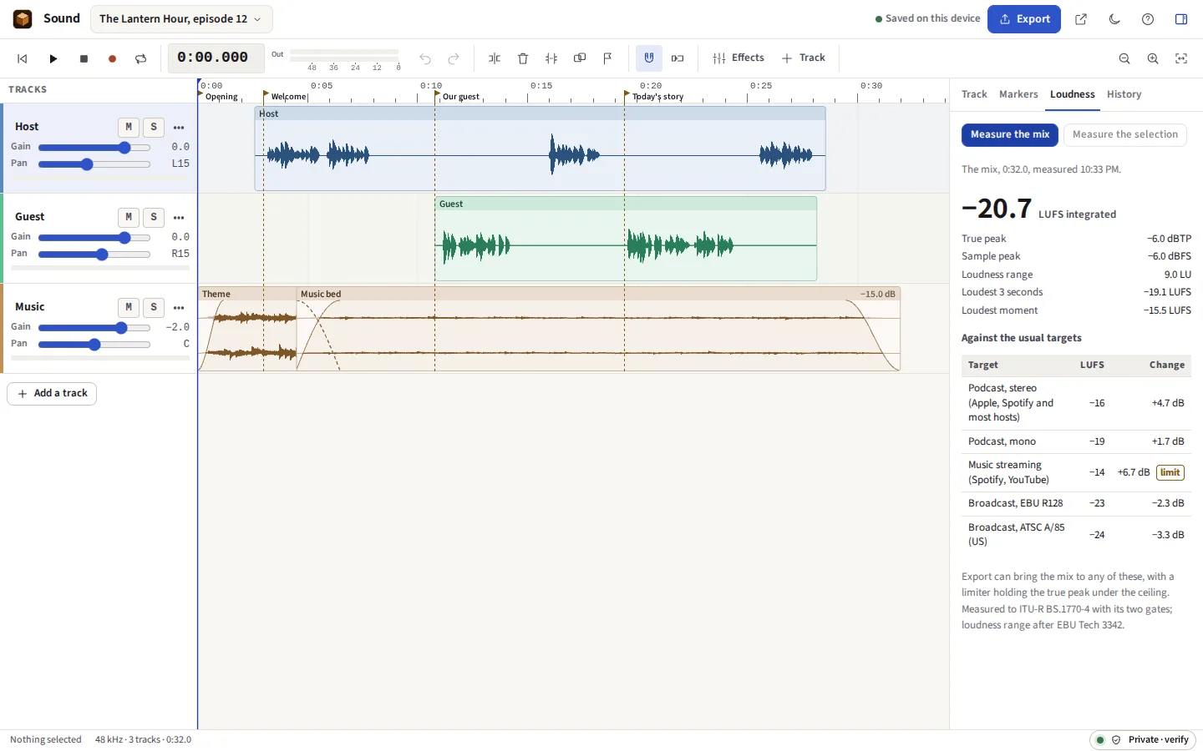1203x751 pixels.
Task: Switch to the Markers tab
Action: click(1018, 94)
